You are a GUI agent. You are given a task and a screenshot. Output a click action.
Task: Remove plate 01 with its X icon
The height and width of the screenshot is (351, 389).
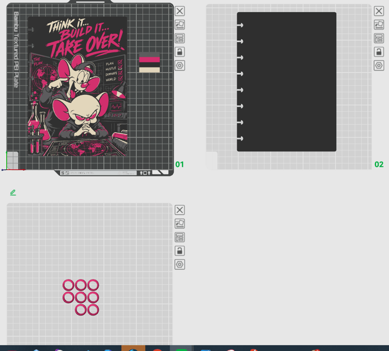(x=179, y=11)
